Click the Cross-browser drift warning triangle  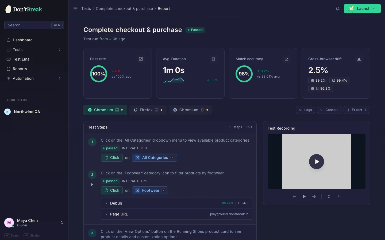click(x=359, y=59)
